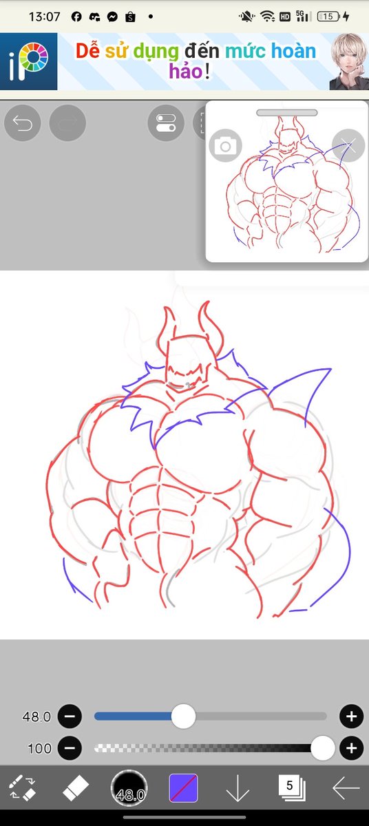The width and height of the screenshot is (369, 826).
Task: Click the opacity slider knob
Action: [322, 748]
